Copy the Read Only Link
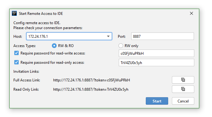 (x=183, y=89)
